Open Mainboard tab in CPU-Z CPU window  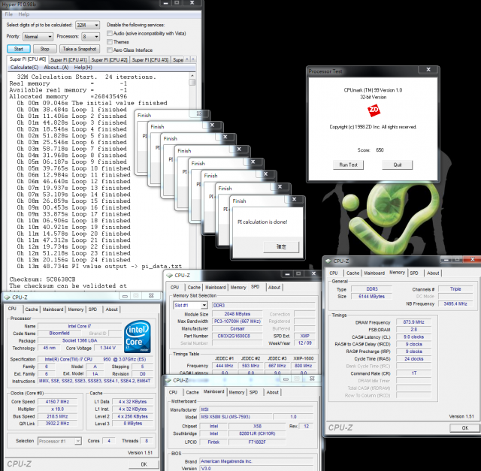click(53, 309)
